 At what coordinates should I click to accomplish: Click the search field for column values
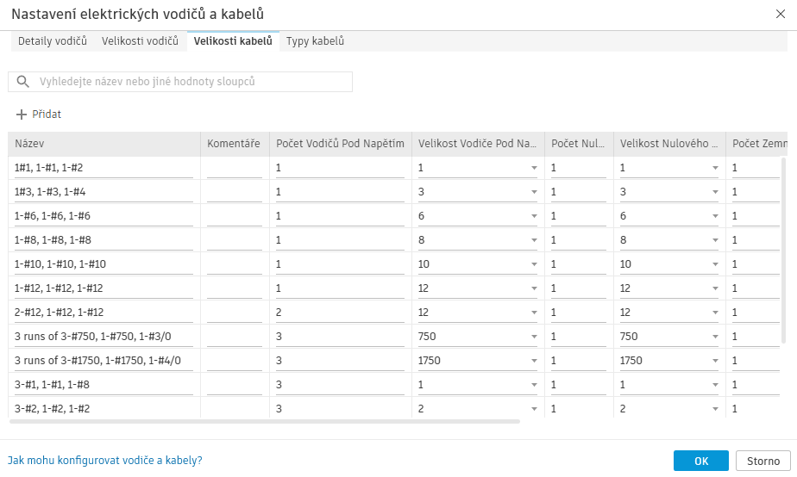(x=190, y=82)
